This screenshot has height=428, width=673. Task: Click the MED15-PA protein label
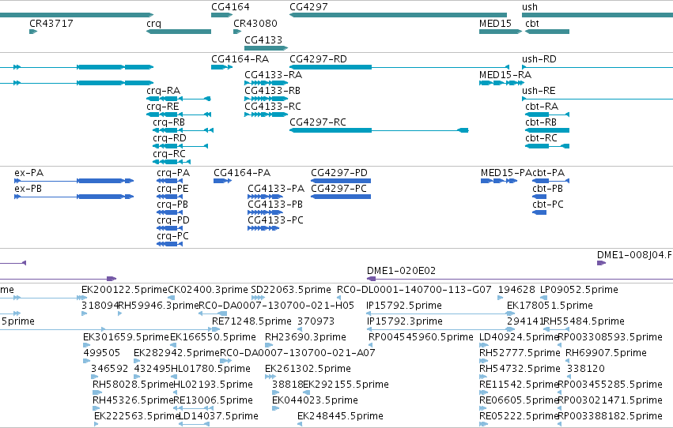tap(506, 173)
